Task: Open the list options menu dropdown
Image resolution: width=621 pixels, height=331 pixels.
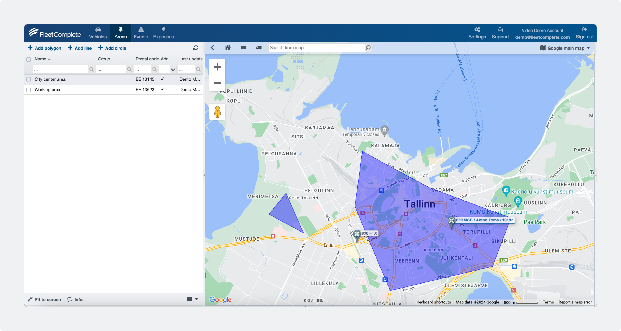Action: click(192, 299)
